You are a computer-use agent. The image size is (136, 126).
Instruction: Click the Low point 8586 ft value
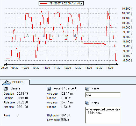(x=65, y=120)
